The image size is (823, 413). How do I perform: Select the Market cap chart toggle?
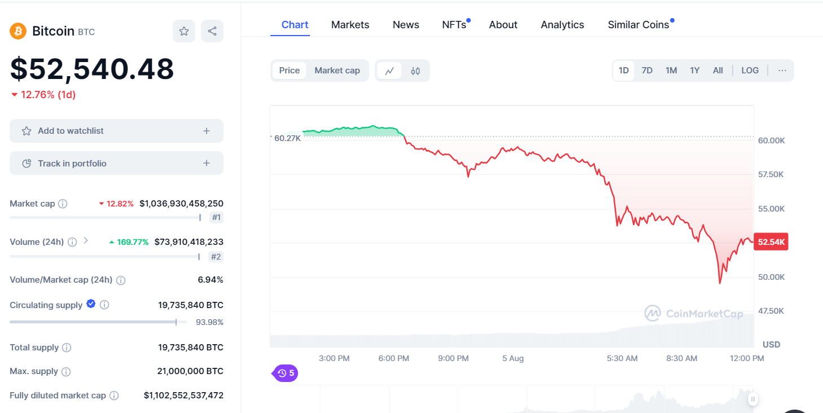(337, 71)
